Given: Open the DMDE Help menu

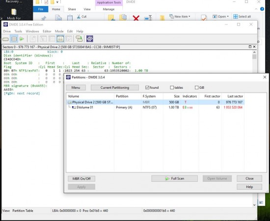Looking at the screenshot, I should 80,31.
